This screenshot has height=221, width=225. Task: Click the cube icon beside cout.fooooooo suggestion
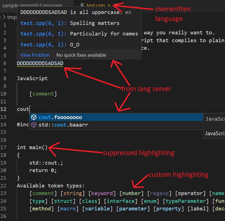click(x=34, y=117)
